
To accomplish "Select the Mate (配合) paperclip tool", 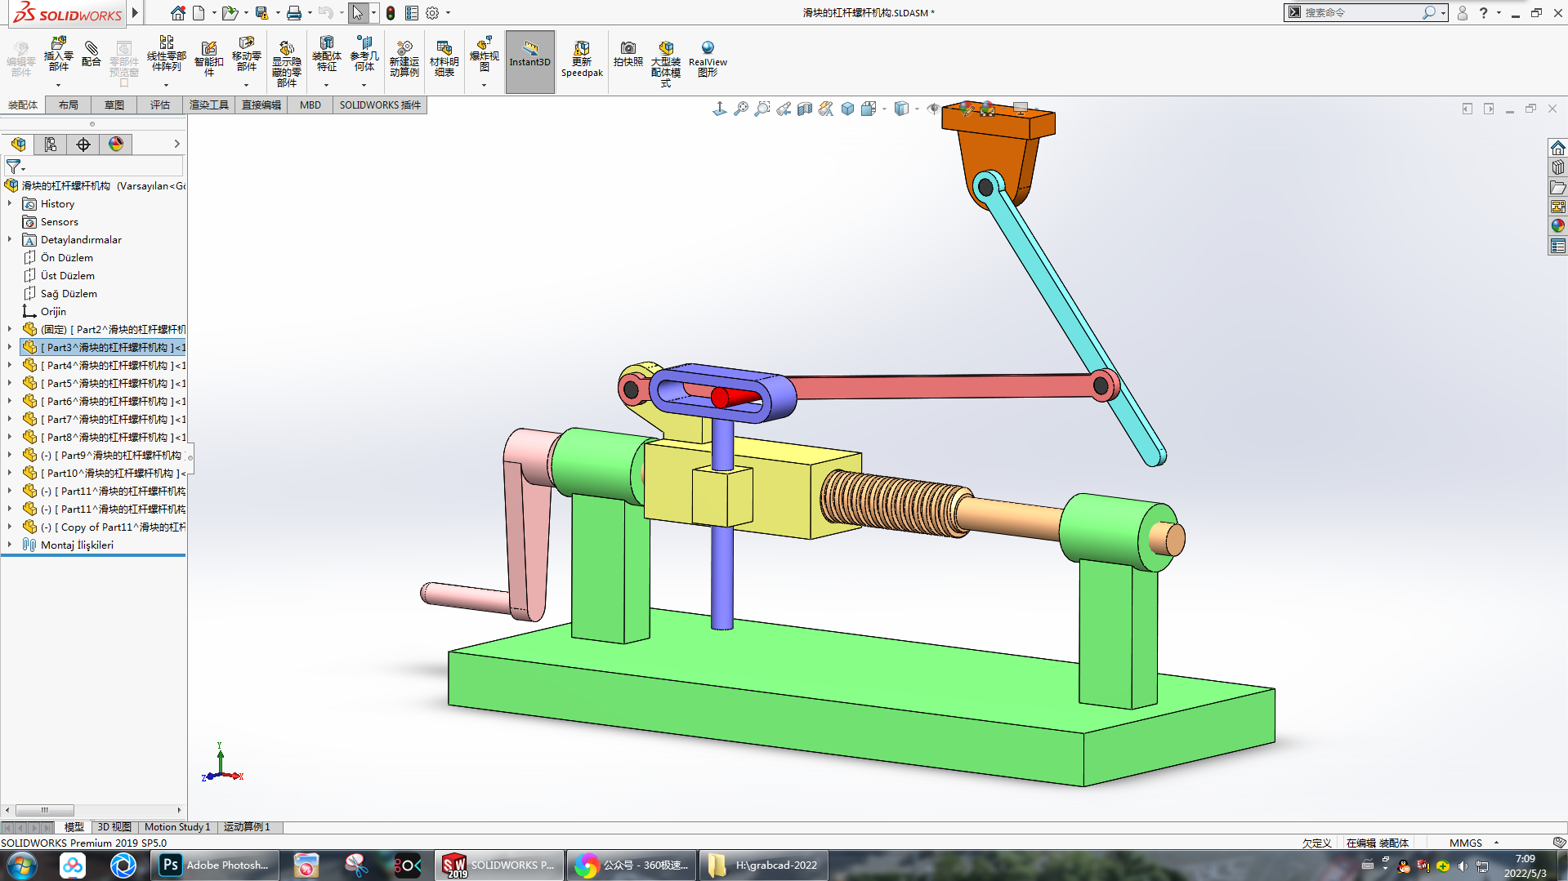I will 92,54.
